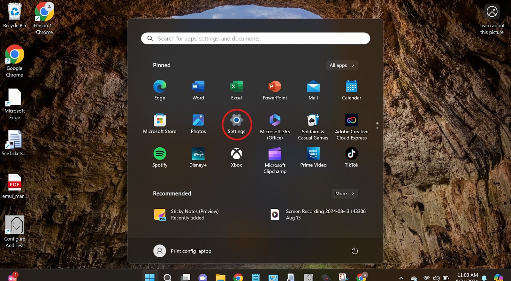Select the lemur_man PDF file
511x281 pixels.
[14, 186]
